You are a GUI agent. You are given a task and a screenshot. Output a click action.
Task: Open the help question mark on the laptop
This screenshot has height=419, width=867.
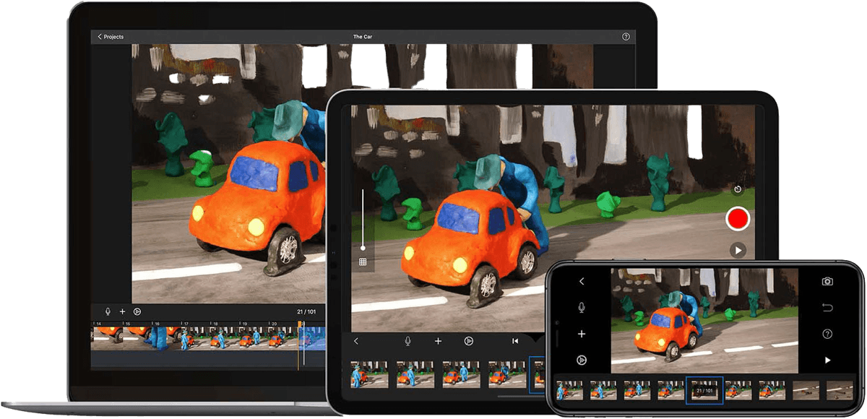pos(626,35)
